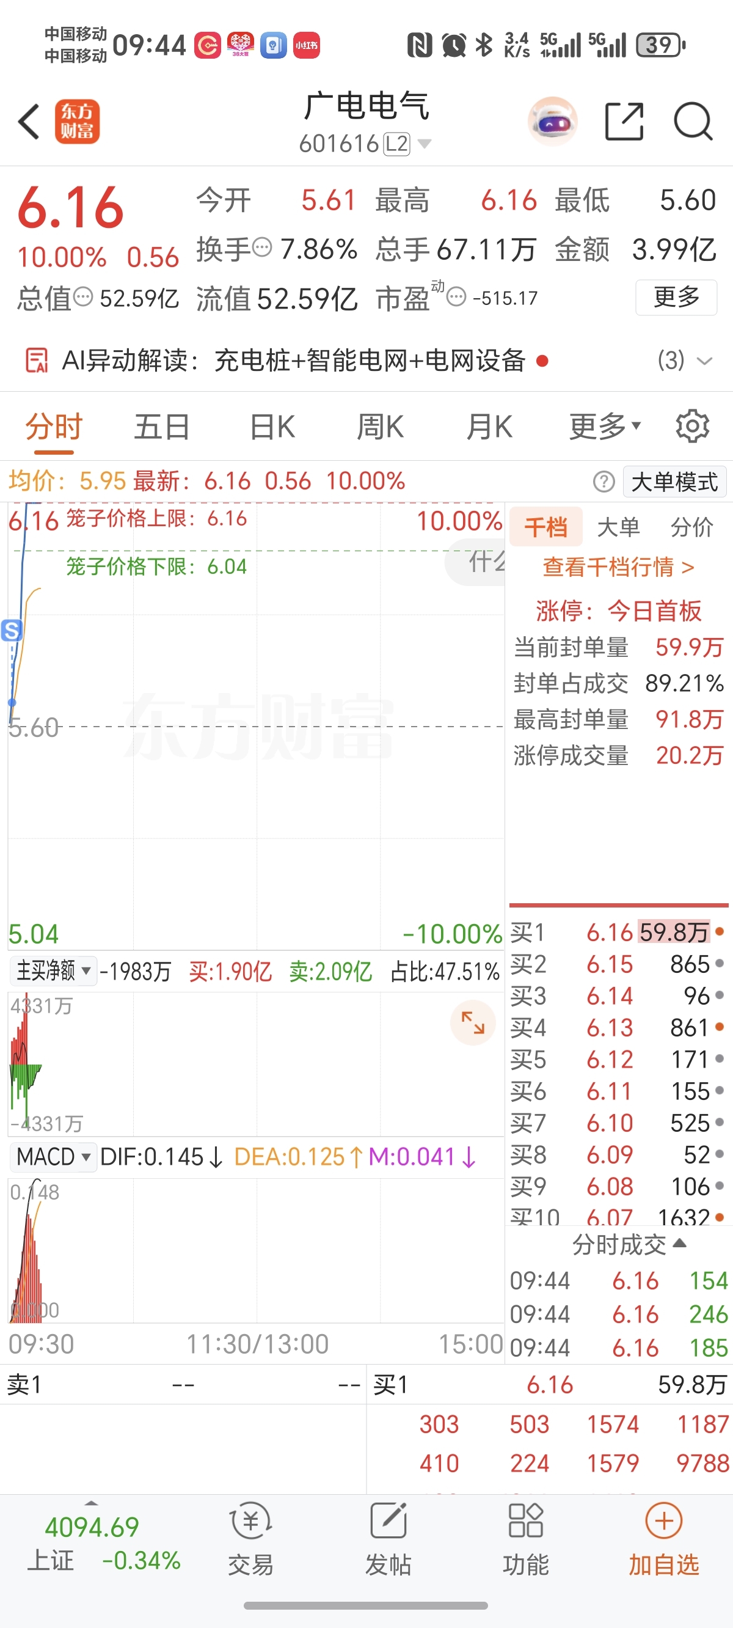The height and width of the screenshot is (1628, 733).
Task: Tap the info icon beside 市盈
Action: click(456, 296)
